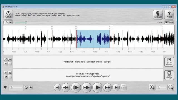Increase font size of English subtitle
This screenshot has width=178, height=100.
click(6, 59)
